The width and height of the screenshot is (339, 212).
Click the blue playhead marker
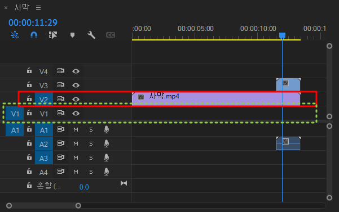coord(282,35)
